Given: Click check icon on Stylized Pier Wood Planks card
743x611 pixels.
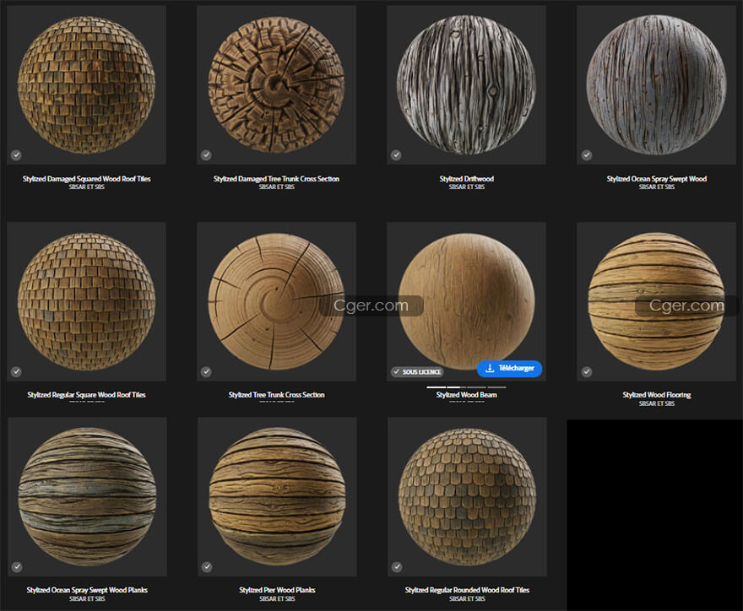Looking at the screenshot, I should click(207, 567).
